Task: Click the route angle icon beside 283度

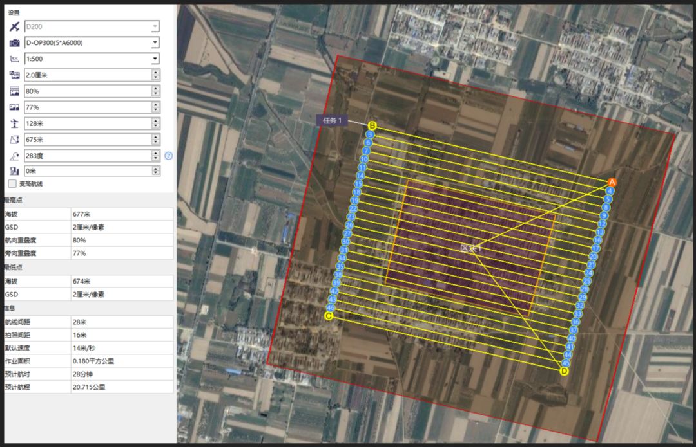Action: tap(14, 156)
